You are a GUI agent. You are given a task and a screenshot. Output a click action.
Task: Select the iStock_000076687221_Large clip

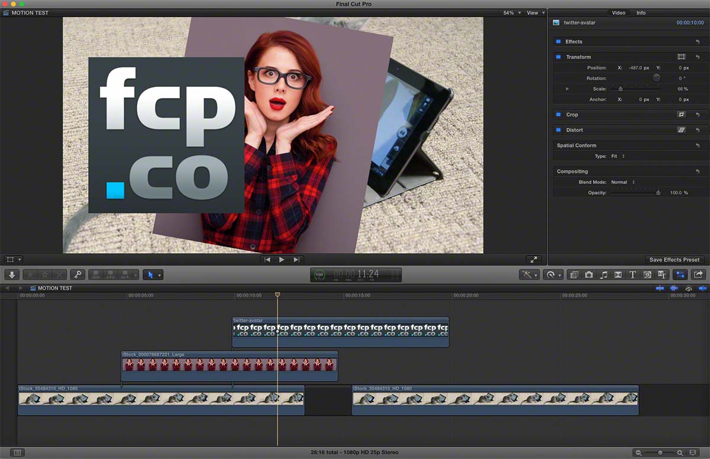(230, 366)
